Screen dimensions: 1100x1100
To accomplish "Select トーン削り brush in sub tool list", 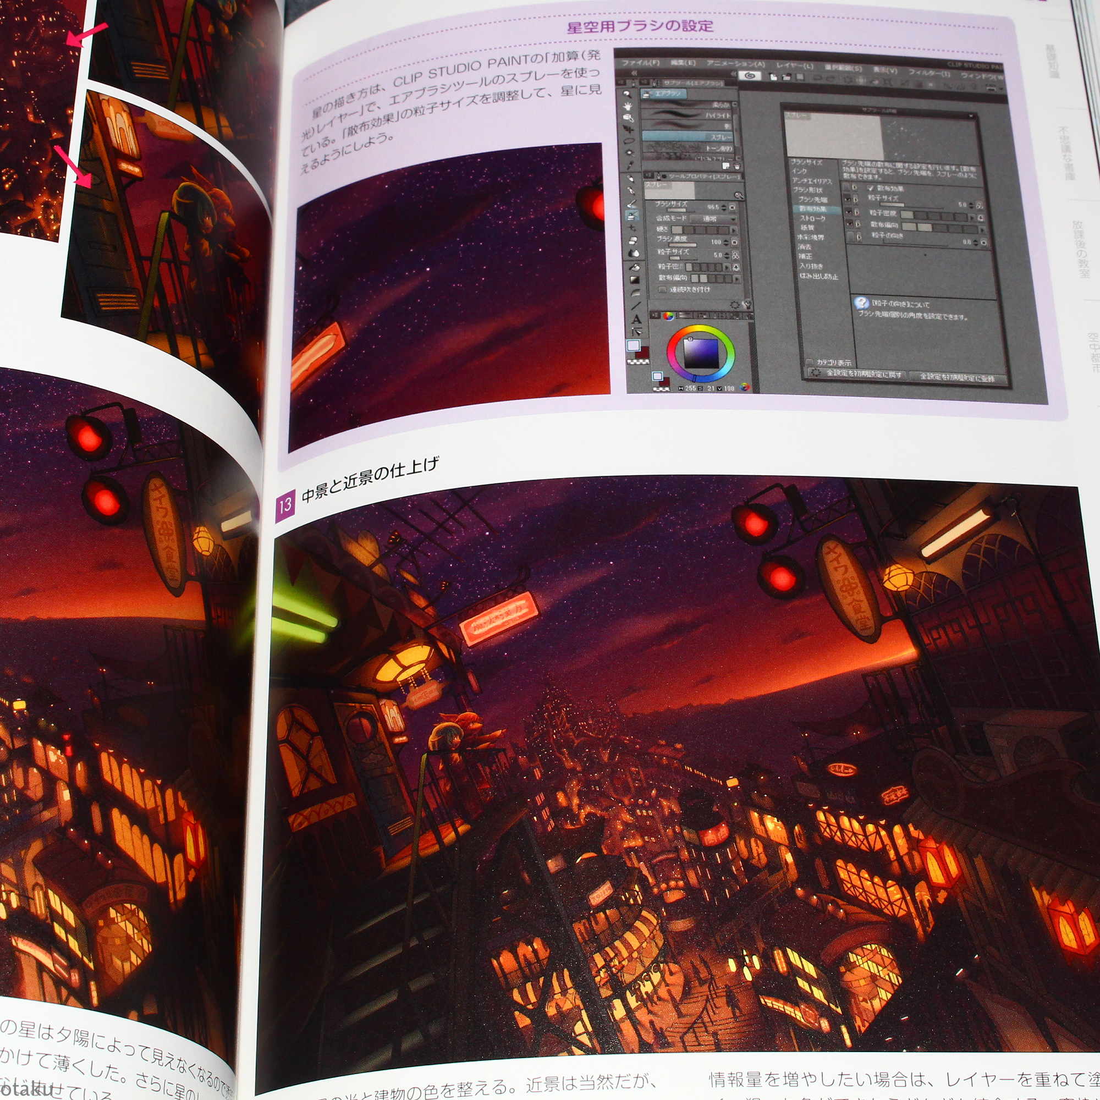I will (x=688, y=148).
